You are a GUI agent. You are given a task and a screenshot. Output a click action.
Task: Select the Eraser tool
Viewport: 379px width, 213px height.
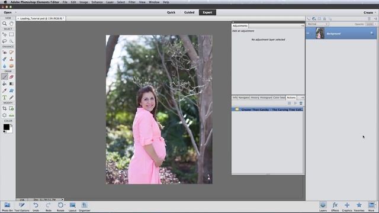click(11, 77)
